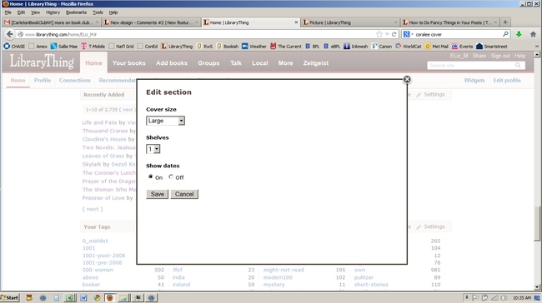
Task: Open the File menu
Action: pyautogui.click(x=8, y=12)
